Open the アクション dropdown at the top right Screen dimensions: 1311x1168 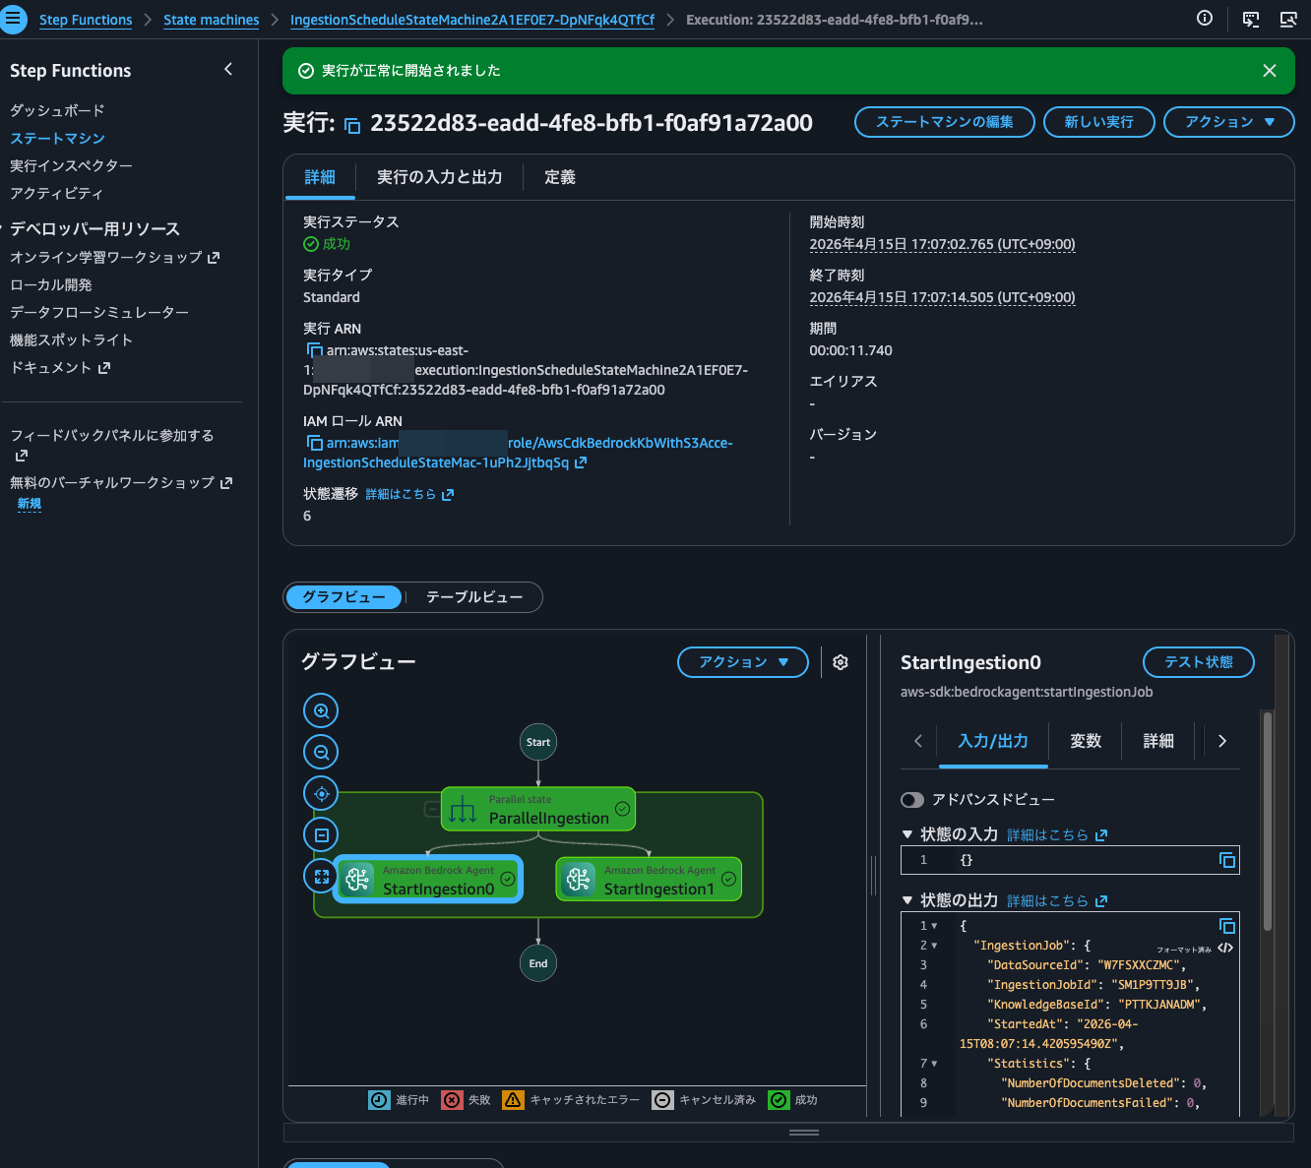click(x=1228, y=122)
